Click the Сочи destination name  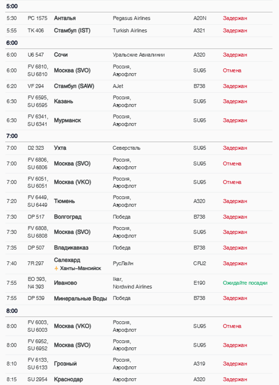tap(61, 55)
